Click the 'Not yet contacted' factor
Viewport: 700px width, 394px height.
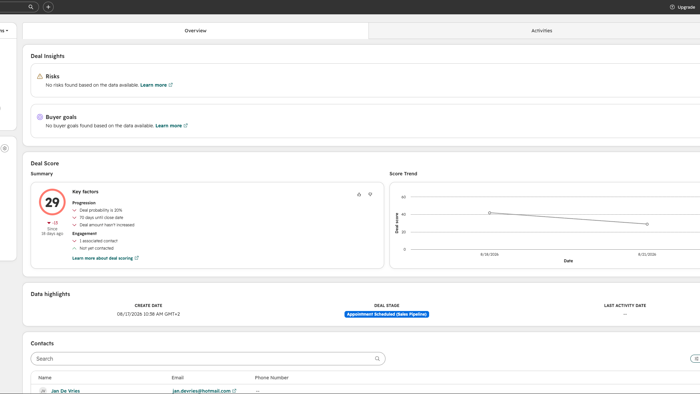97,248
